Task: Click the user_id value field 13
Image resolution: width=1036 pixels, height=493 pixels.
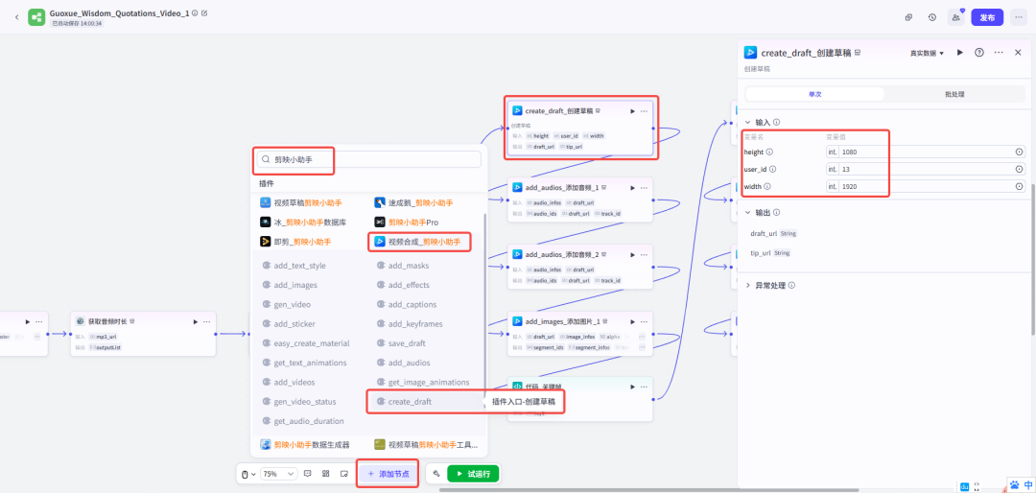Action: pyautogui.click(x=927, y=169)
